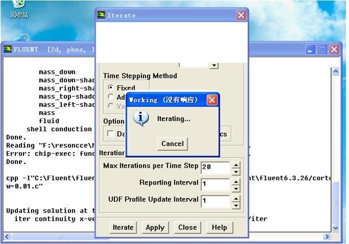Choose the Adaptive time stepping option

tap(110, 96)
